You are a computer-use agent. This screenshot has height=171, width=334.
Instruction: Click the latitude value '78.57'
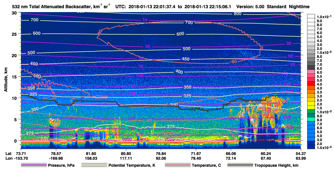pyautogui.click(x=55, y=154)
